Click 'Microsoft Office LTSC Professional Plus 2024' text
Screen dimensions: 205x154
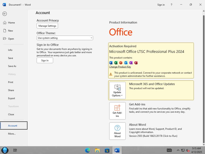tap(147, 52)
